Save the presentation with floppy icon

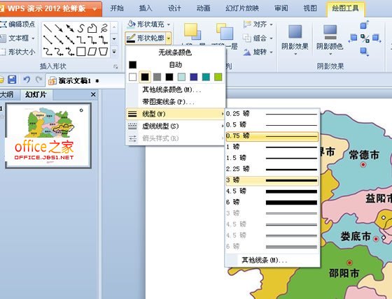(12, 80)
